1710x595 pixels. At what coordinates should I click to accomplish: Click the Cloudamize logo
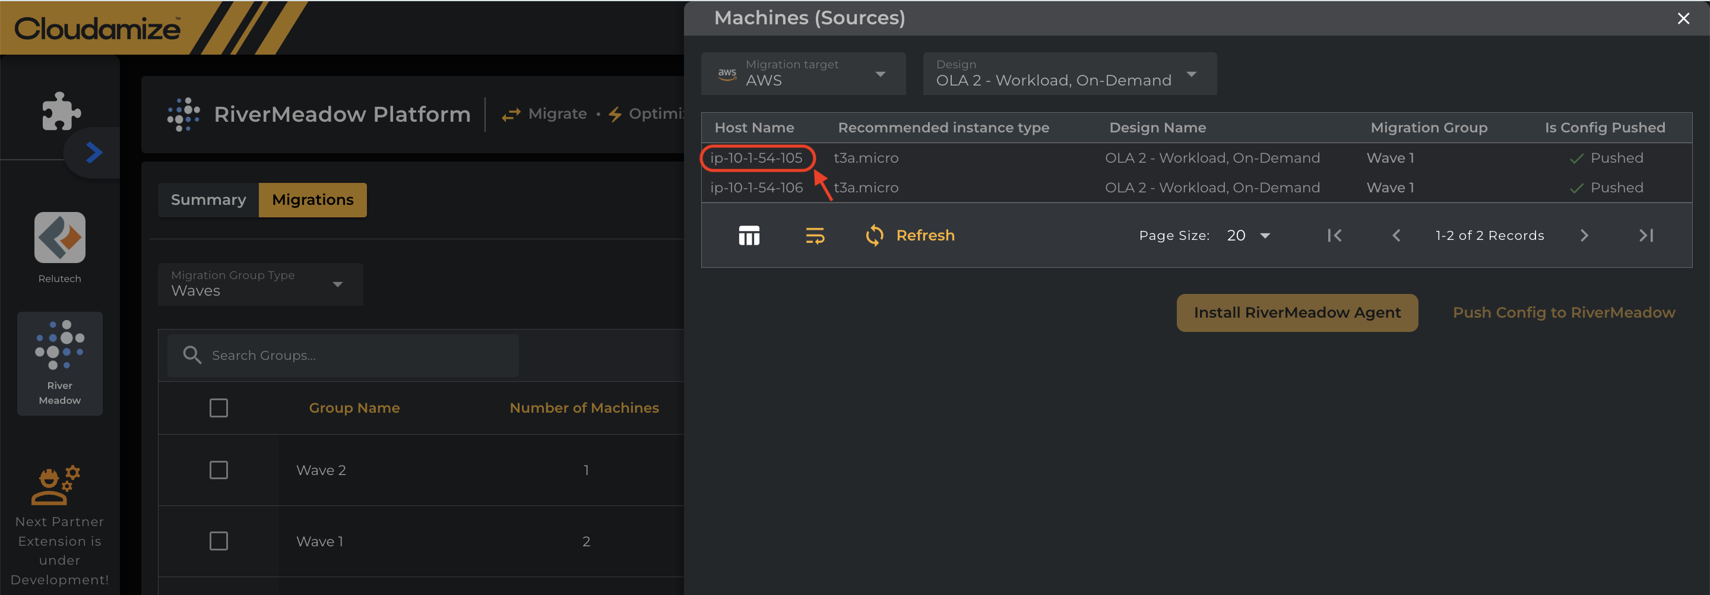pos(97,29)
